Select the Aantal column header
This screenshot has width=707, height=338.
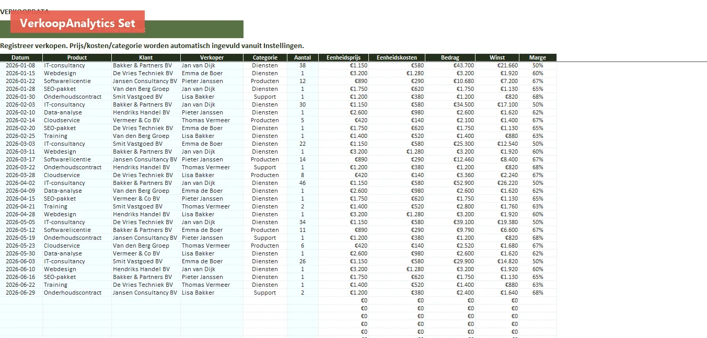[x=303, y=57]
